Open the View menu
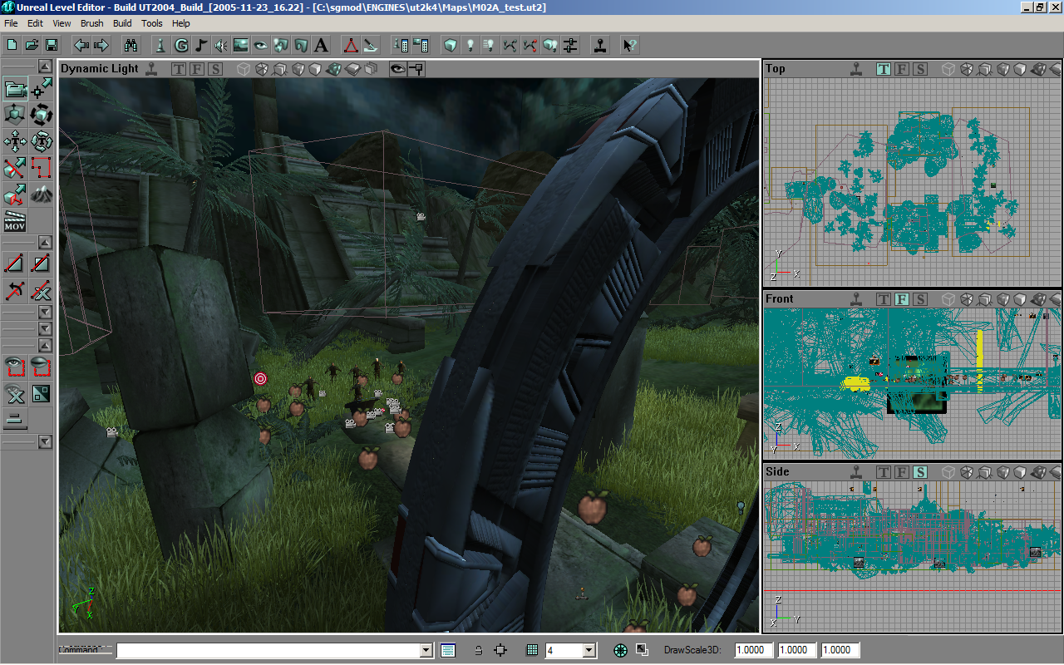The width and height of the screenshot is (1064, 665). (62, 23)
